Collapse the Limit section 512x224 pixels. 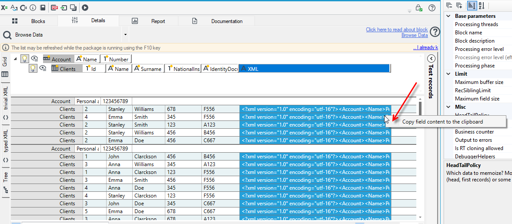(x=448, y=74)
